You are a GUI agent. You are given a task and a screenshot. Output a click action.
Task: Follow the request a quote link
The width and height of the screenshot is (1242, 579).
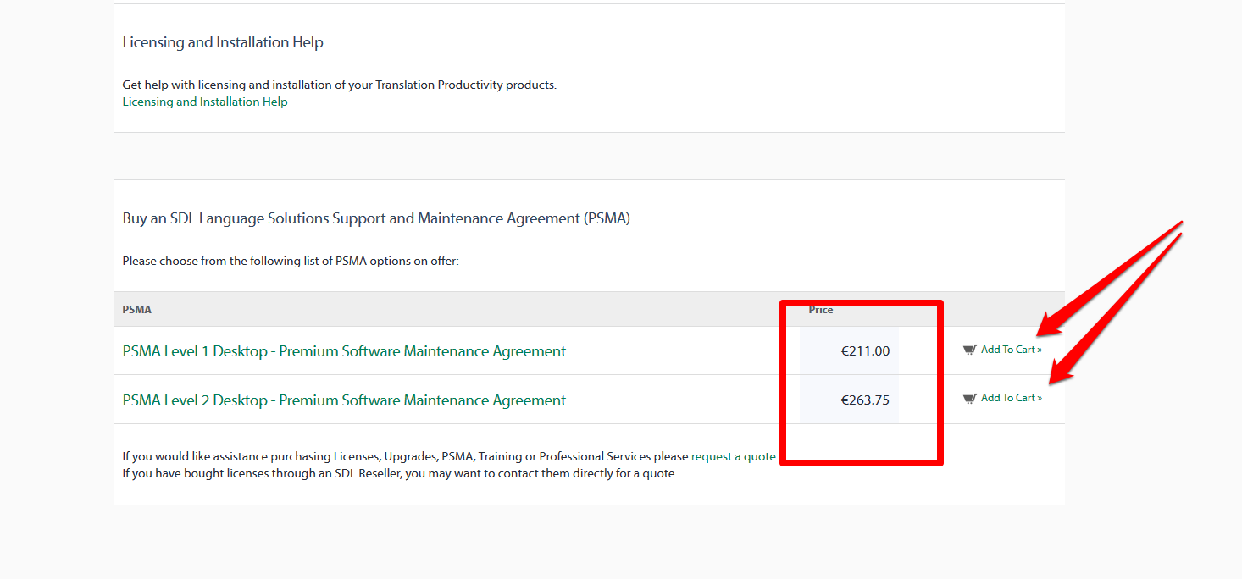734,456
